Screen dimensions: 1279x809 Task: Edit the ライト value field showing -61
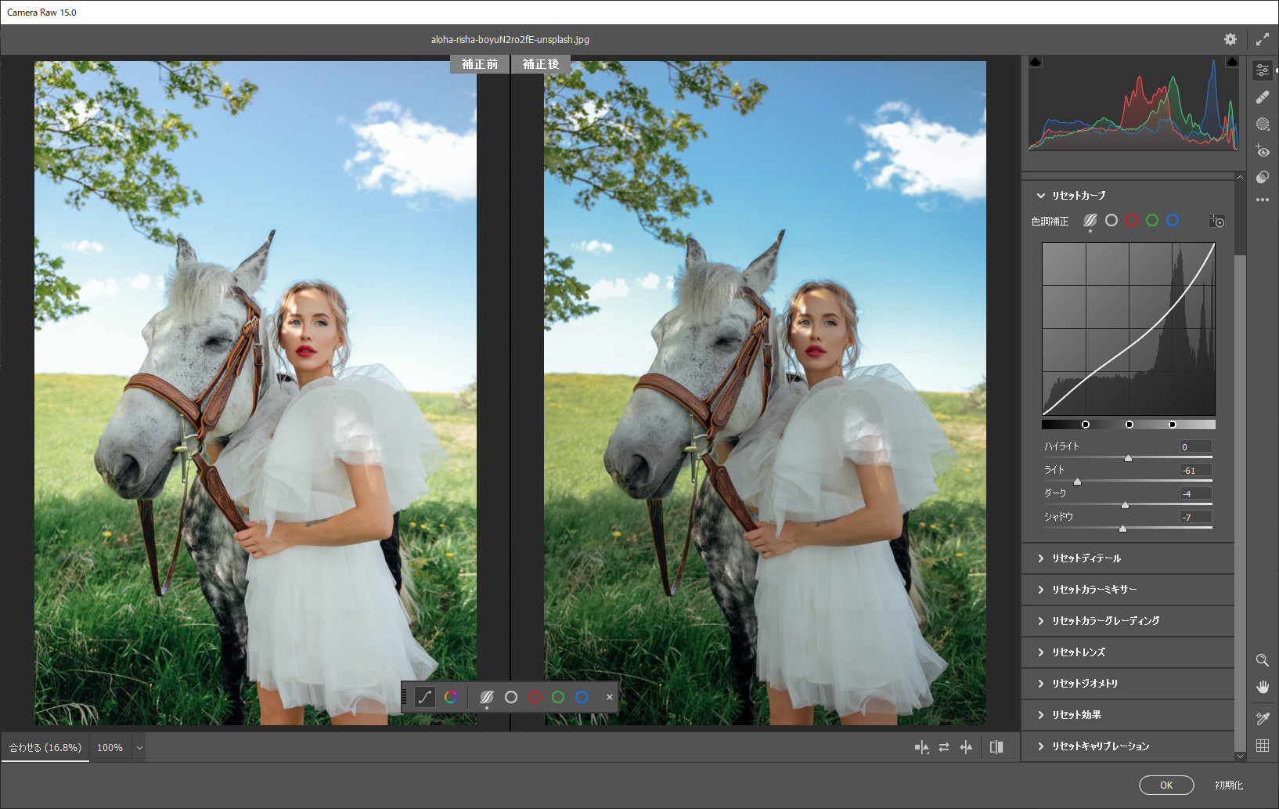(x=1195, y=470)
